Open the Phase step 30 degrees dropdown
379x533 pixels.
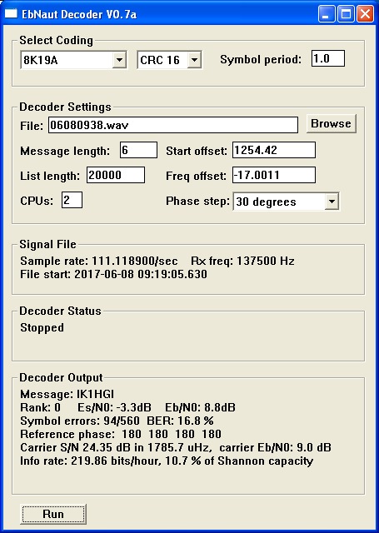coord(286,202)
